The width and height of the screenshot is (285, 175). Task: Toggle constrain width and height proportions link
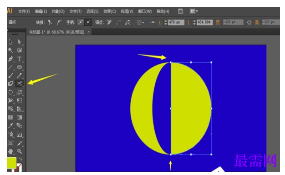[x=249, y=22]
